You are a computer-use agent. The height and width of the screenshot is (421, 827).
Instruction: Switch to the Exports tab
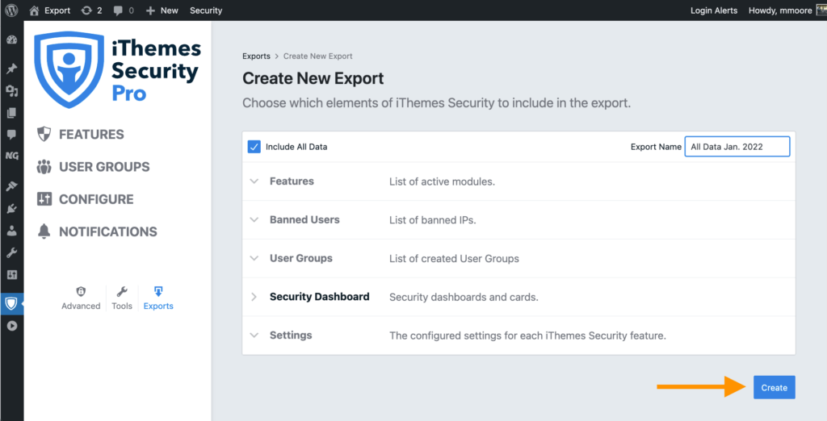coord(158,298)
